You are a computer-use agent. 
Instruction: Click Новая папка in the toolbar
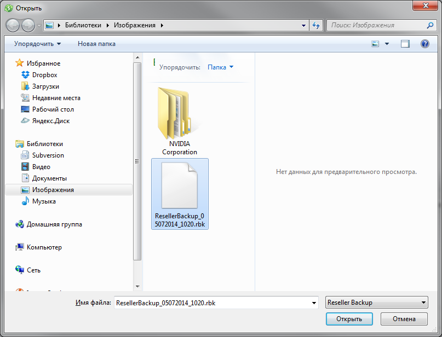point(96,44)
